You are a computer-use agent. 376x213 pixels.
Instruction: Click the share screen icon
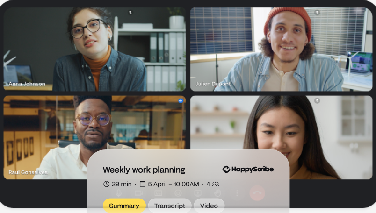(x=198, y=193)
